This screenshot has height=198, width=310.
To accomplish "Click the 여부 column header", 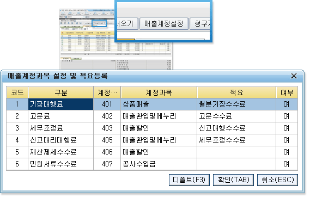I will coord(287,92).
